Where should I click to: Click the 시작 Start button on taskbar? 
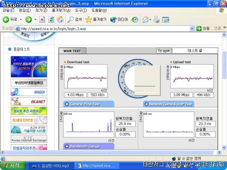(x=13, y=165)
